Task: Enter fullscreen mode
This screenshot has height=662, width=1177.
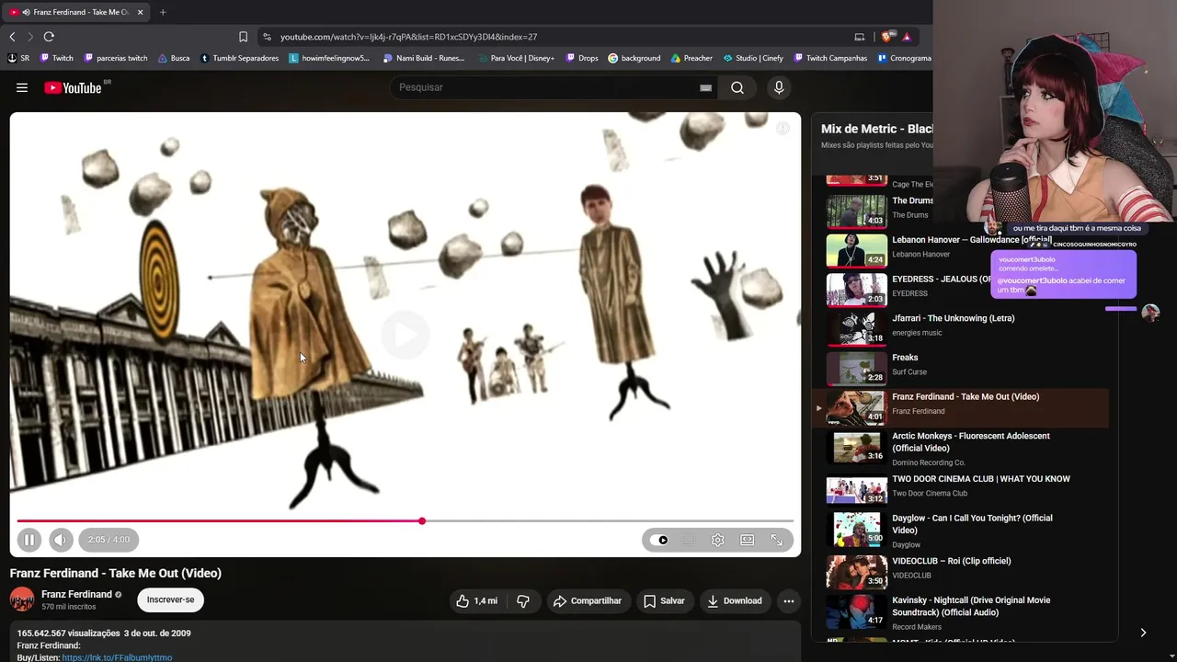Action: (x=777, y=540)
